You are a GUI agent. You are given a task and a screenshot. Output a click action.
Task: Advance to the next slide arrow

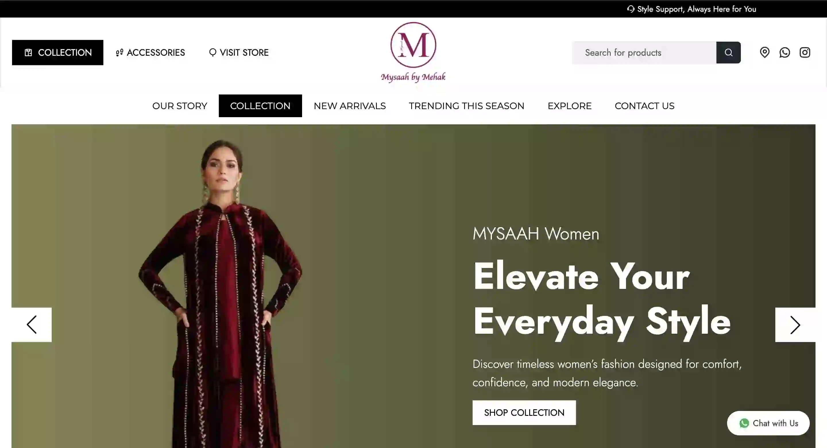[x=795, y=325]
